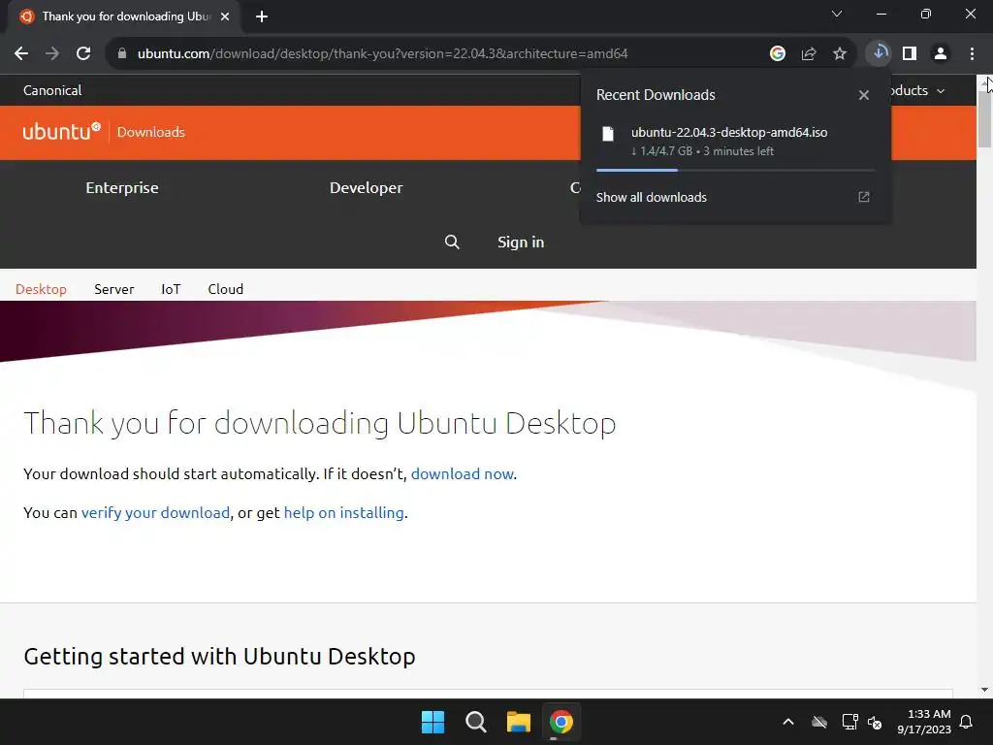Open the notifications bell icon

point(967,722)
